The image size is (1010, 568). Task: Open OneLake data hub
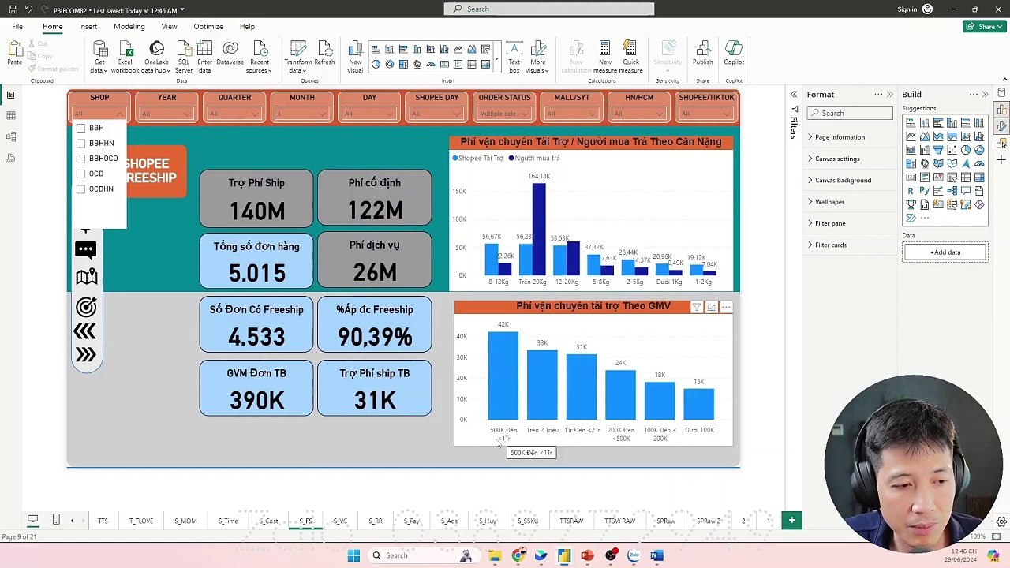[156, 57]
